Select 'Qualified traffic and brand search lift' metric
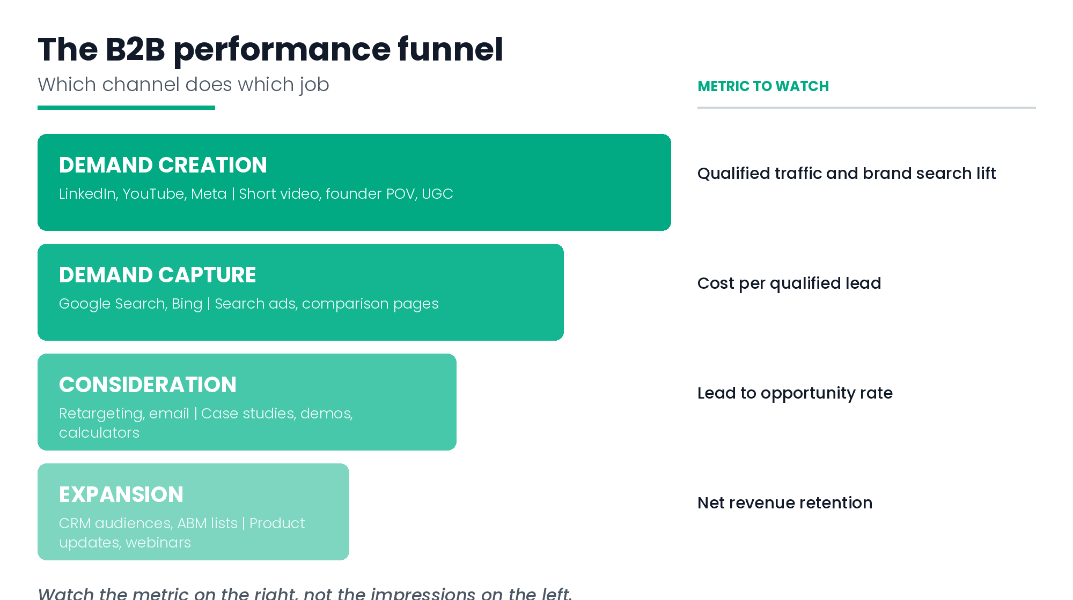 (847, 174)
